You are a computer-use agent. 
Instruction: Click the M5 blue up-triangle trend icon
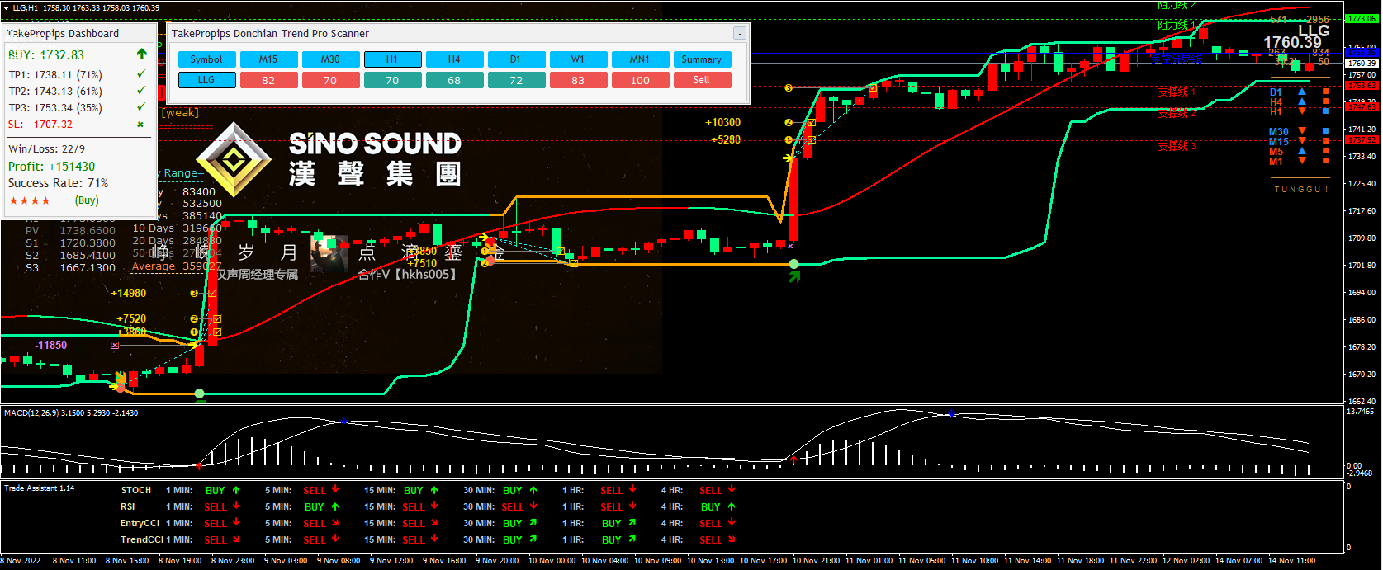1302,151
